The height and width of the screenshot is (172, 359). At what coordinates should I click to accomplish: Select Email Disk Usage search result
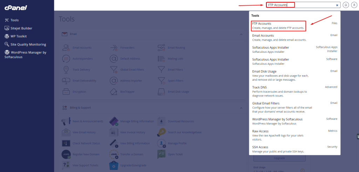[294, 76]
